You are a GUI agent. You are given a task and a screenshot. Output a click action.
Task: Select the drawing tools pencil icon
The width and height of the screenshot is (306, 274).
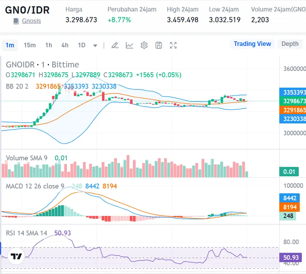[115, 45]
